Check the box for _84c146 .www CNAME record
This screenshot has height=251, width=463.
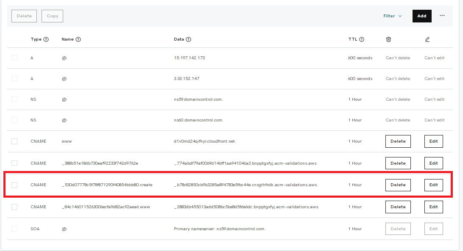[x=14, y=207]
